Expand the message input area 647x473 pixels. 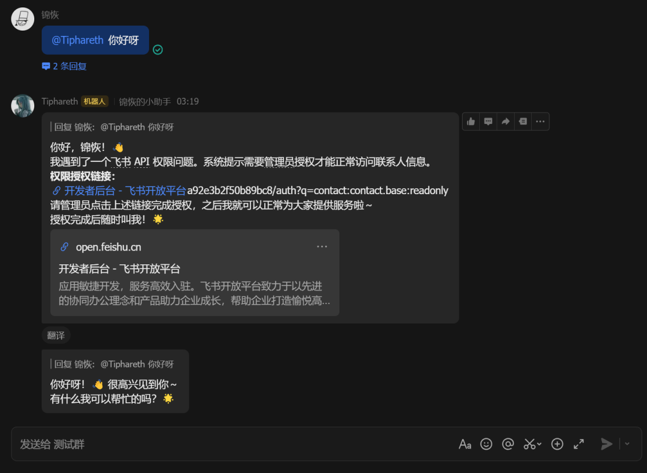(579, 444)
